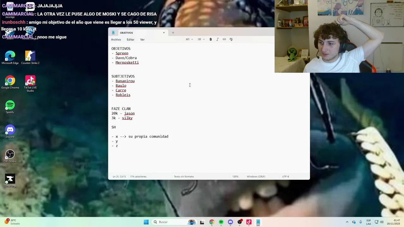Switch to Discord from the taskbar
The height and width of the screenshot is (227, 404).
click(230, 222)
